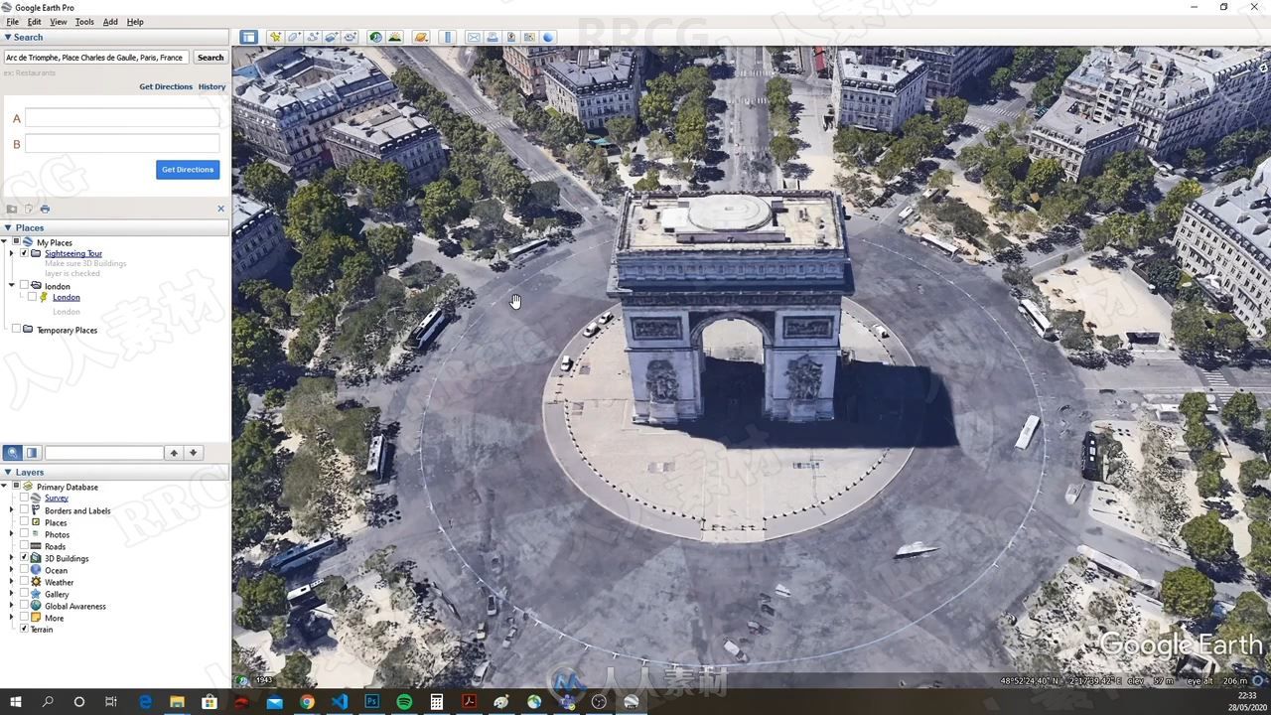Collapse the Places panel header
This screenshot has height=715, width=1271.
(x=115, y=227)
